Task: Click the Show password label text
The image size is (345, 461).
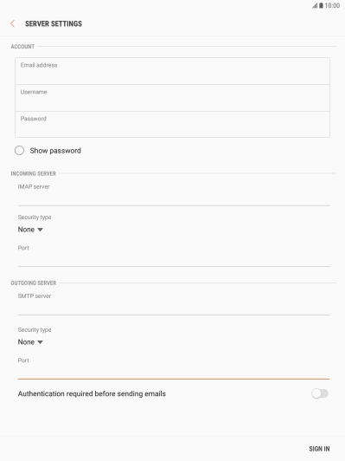Action: click(x=55, y=151)
